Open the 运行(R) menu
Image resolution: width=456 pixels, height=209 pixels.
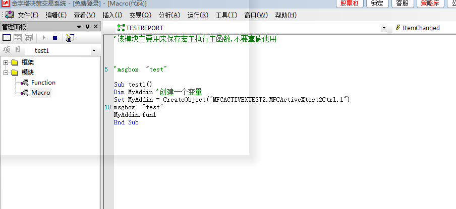(198, 15)
